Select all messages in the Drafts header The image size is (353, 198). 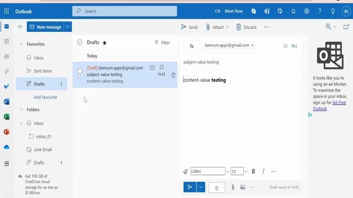coord(79,42)
